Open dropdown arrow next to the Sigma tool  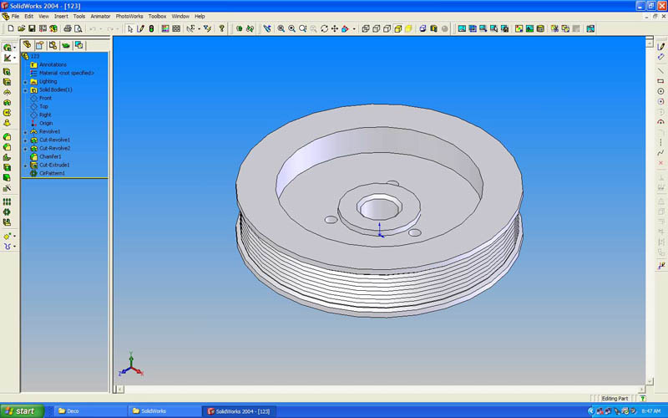[x=199, y=29]
